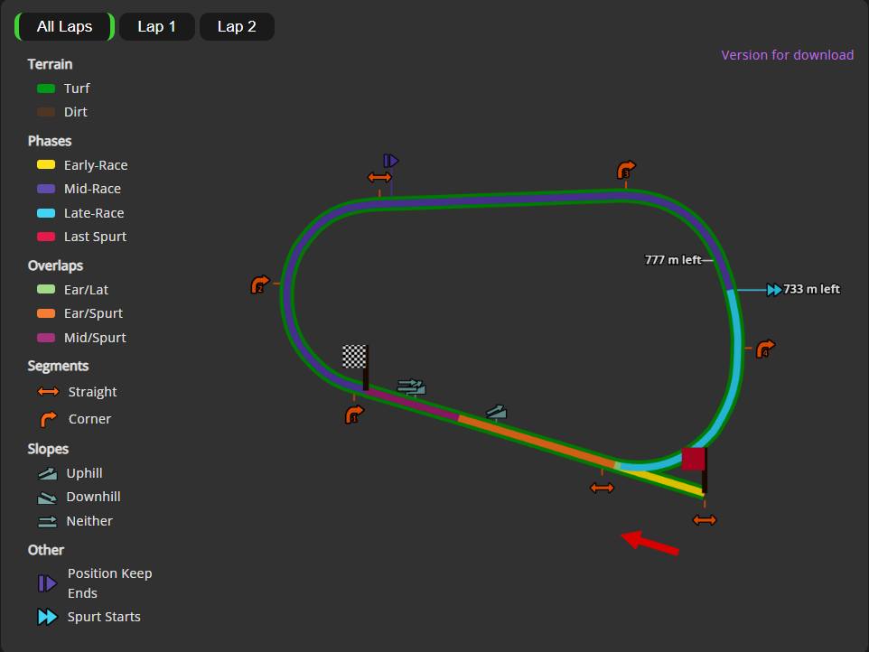Viewport: 869px width, 652px height.
Task: Click the Corner arrow icon in the legend
Action: [48, 419]
